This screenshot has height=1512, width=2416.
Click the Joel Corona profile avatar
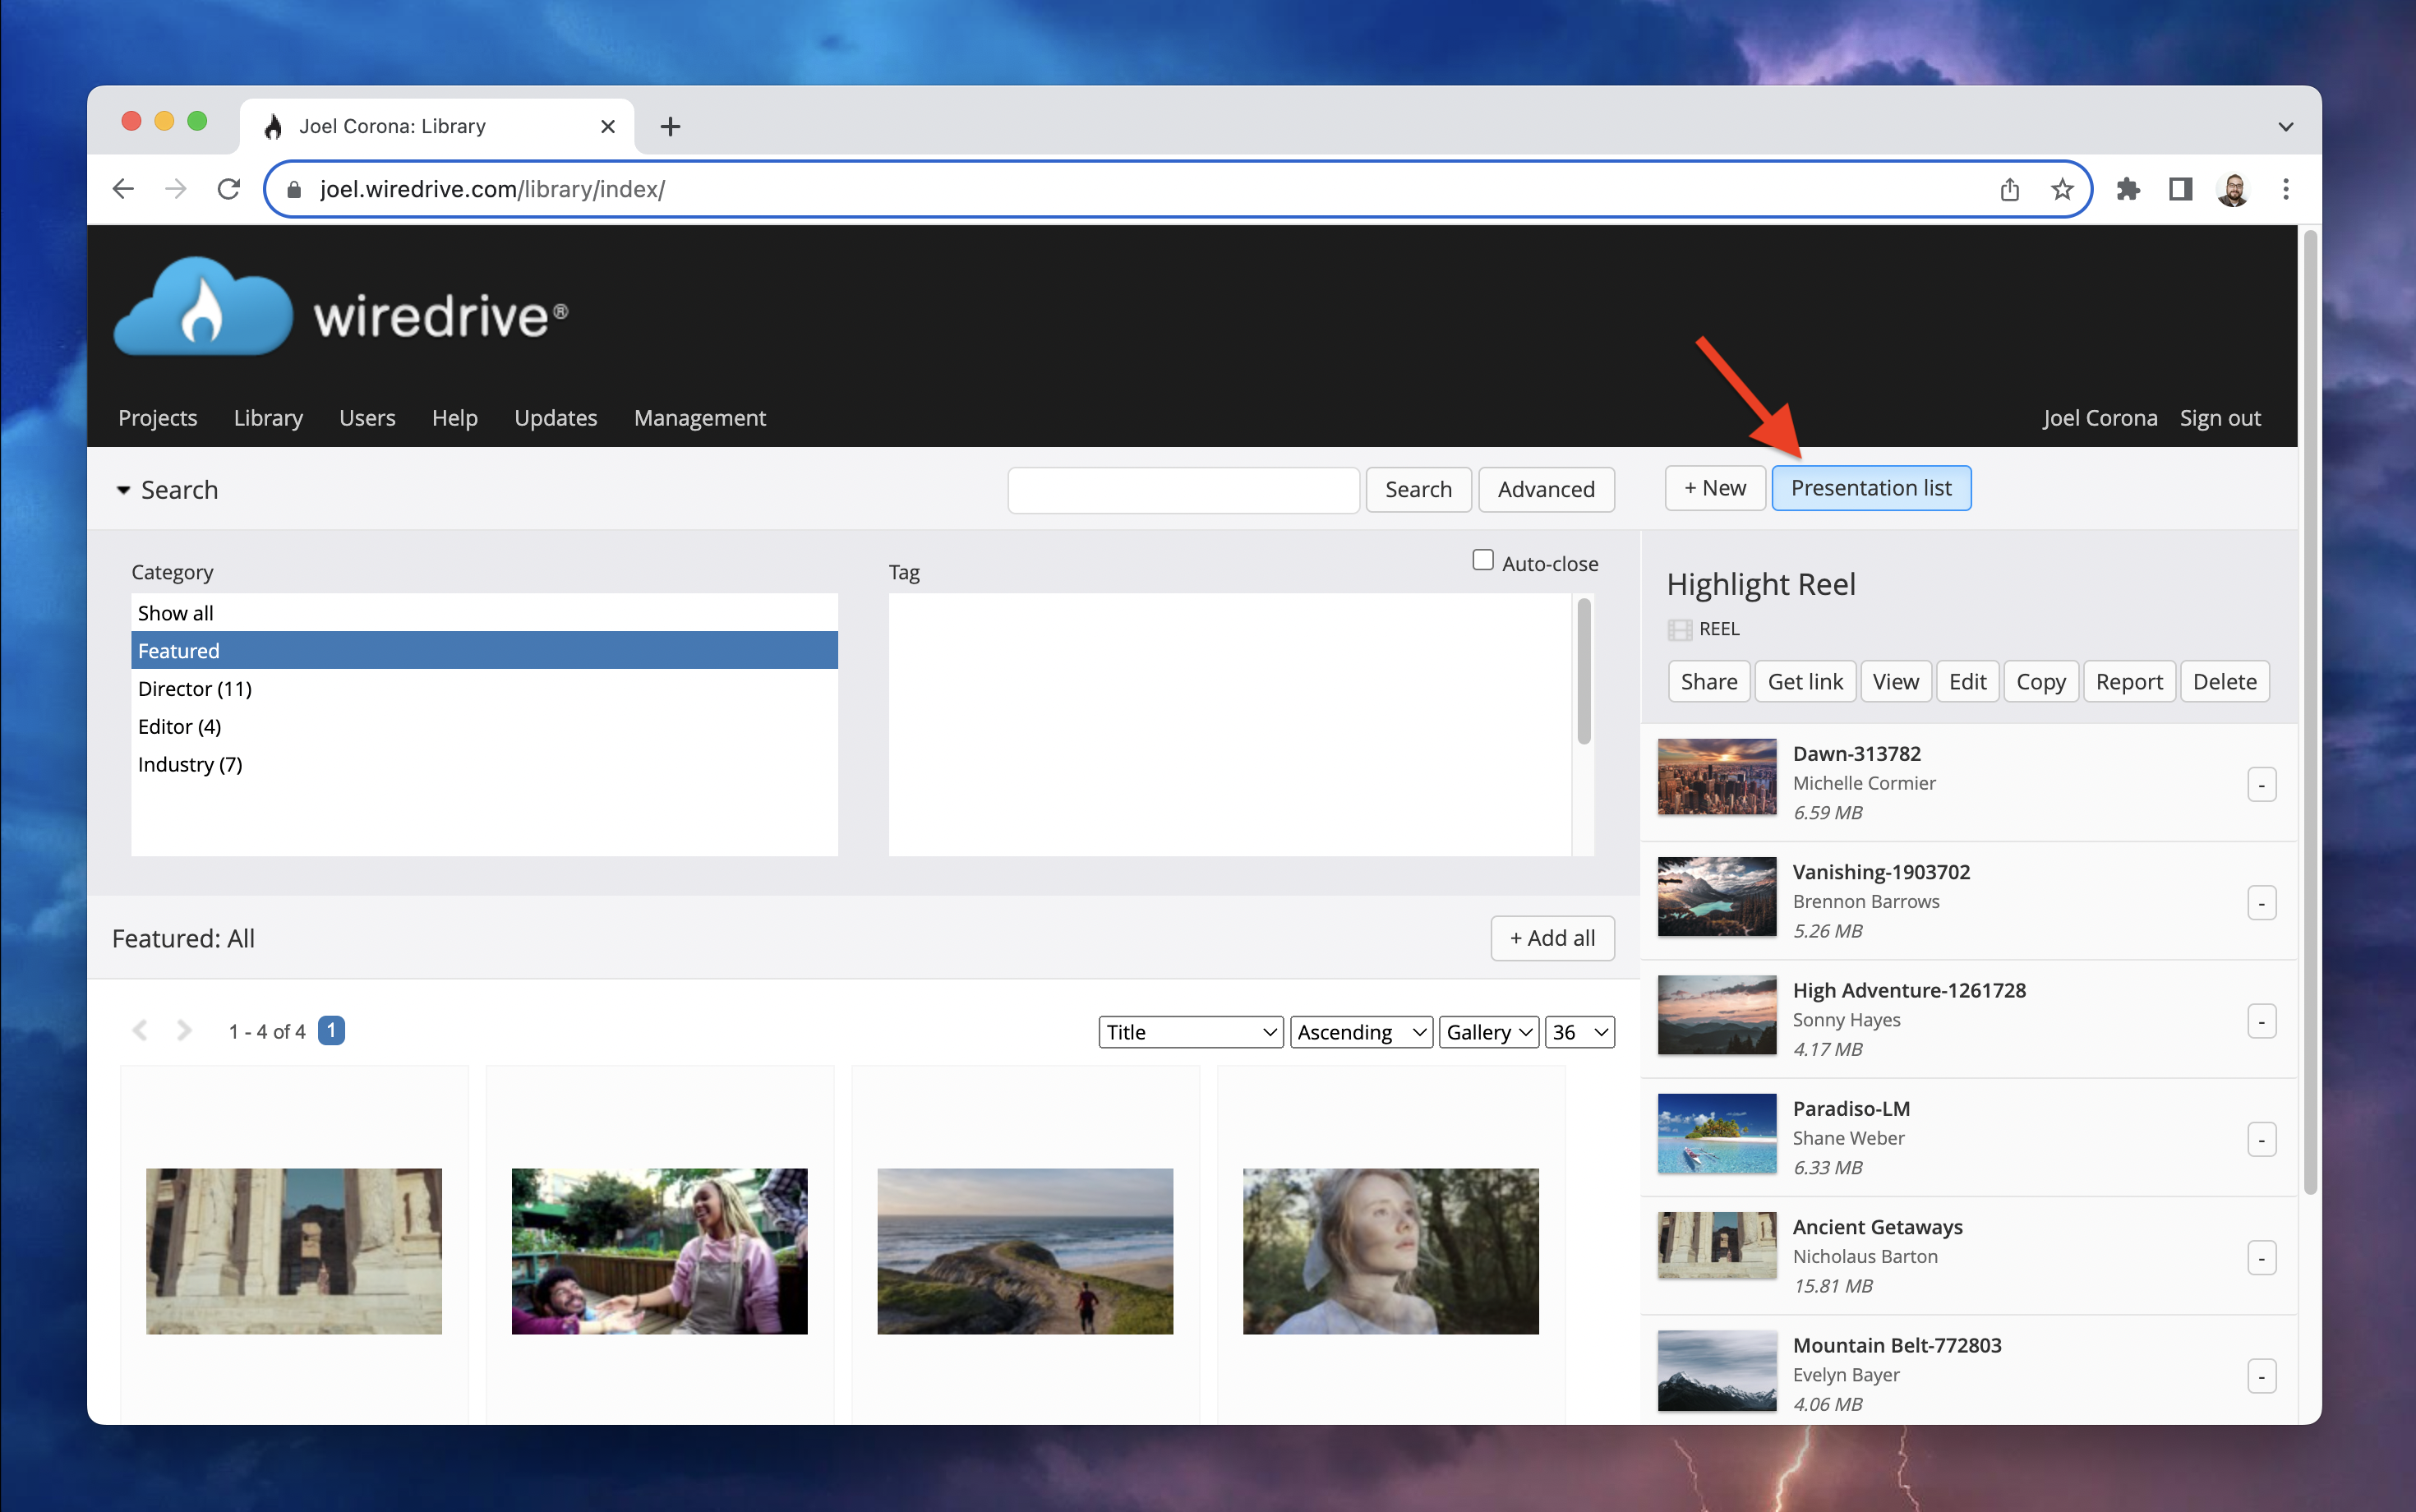pyautogui.click(x=2233, y=188)
